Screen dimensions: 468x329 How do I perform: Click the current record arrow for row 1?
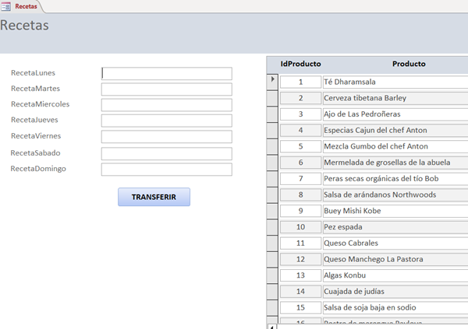tap(272, 79)
